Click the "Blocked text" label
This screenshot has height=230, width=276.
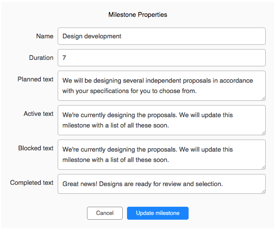(36, 148)
